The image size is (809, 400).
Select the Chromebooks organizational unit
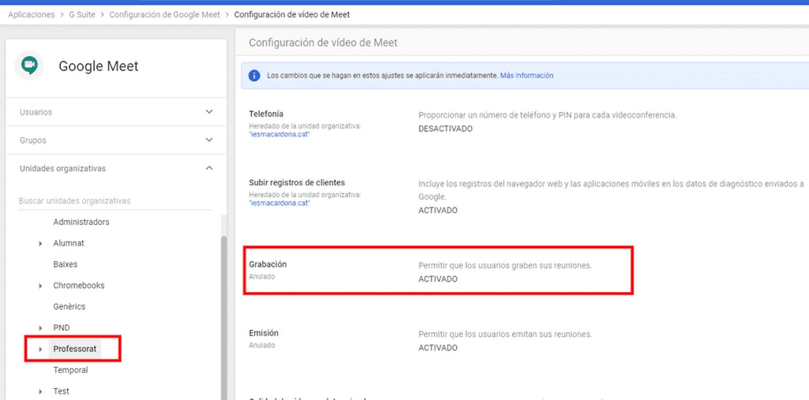(x=78, y=285)
